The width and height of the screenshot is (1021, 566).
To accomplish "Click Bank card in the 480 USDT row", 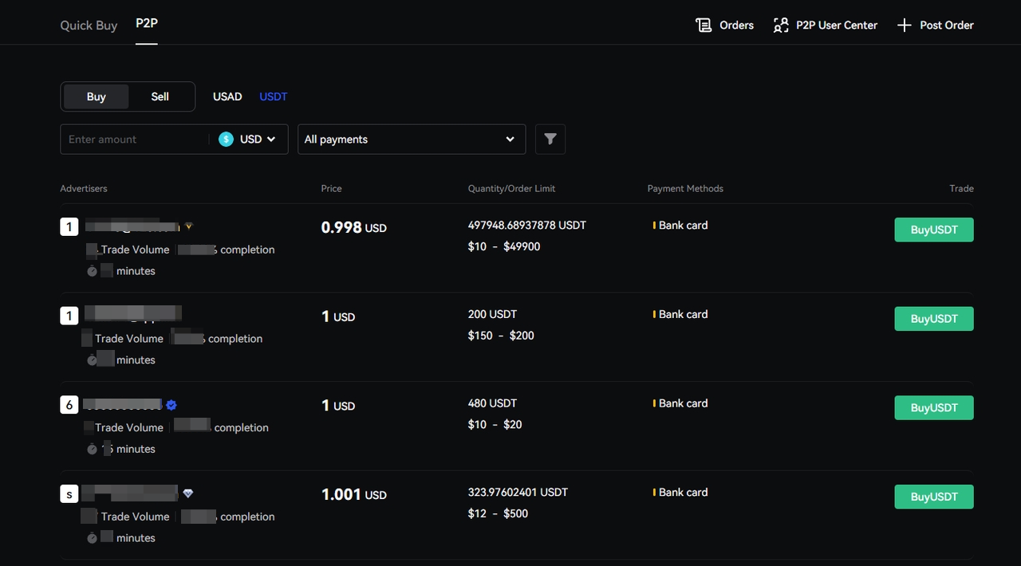I will tap(683, 403).
